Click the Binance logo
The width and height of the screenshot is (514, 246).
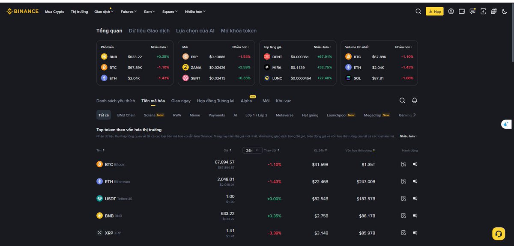click(22, 12)
